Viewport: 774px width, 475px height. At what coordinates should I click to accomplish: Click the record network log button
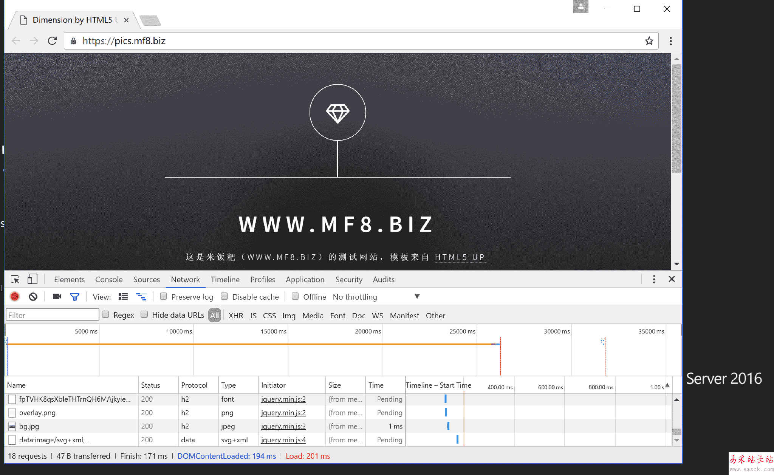(15, 297)
